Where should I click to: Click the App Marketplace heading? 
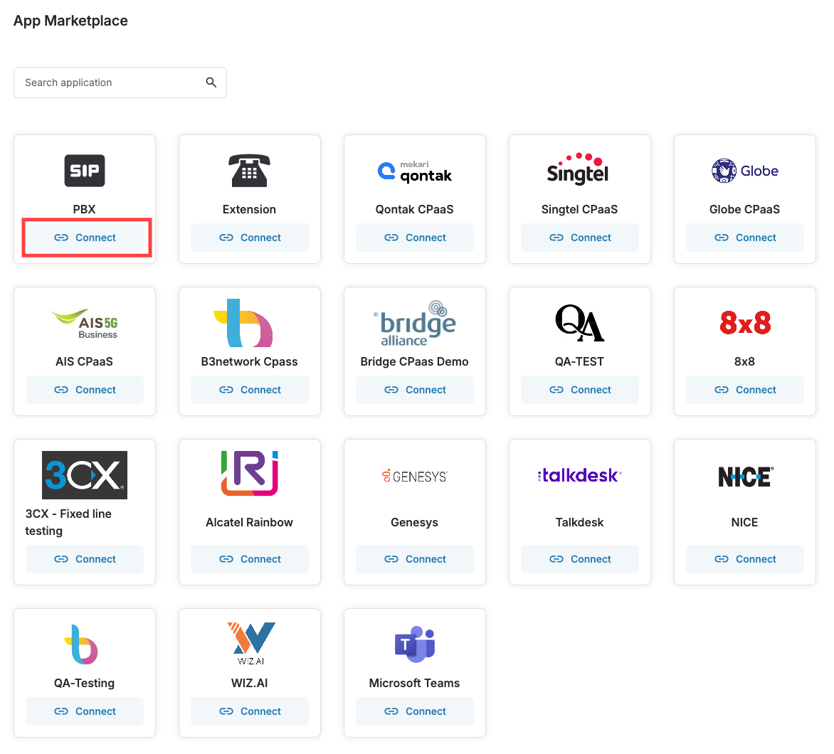[70, 21]
